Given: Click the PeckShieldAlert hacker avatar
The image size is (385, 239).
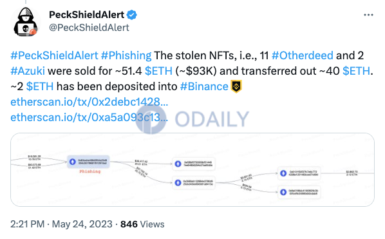Looking at the screenshot, I should (x=26, y=22).
